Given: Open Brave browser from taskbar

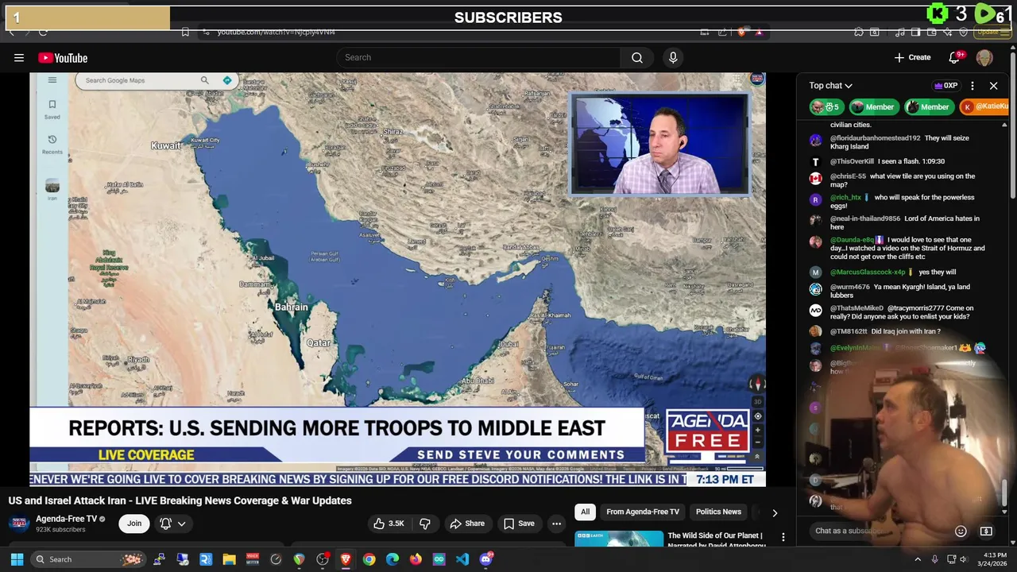Looking at the screenshot, I should [x=346, y=559].
